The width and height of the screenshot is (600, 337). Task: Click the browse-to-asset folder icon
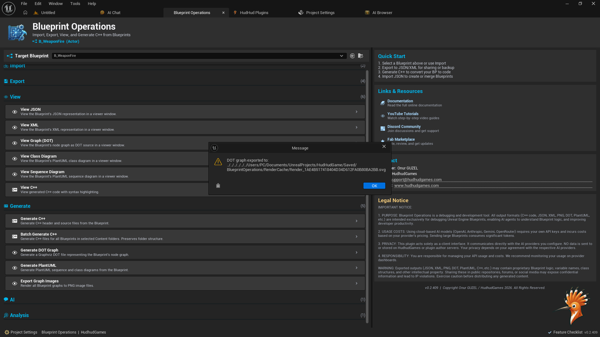361,56
